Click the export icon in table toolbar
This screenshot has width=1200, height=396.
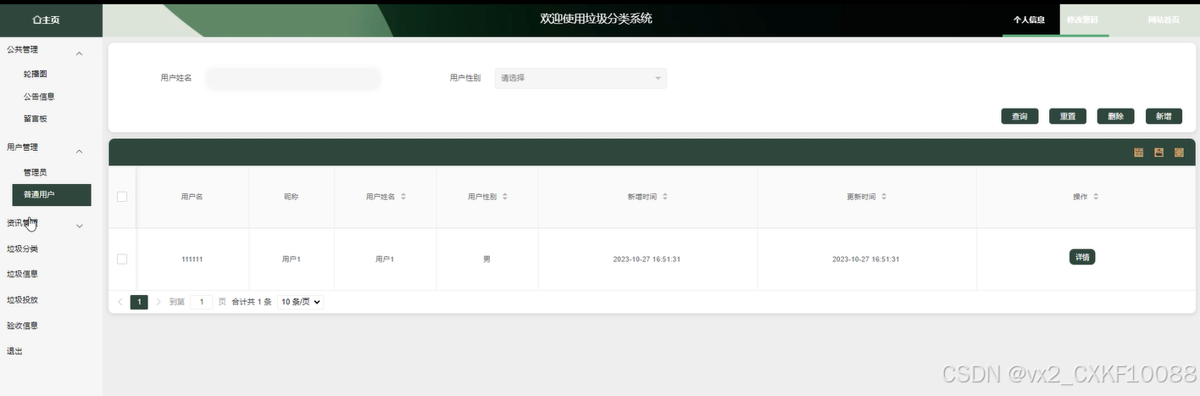pyautogui.click(x=1158, y=153)
